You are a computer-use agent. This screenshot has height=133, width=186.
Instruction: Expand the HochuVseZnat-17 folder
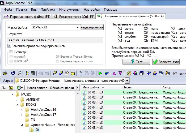coord(21,115)
